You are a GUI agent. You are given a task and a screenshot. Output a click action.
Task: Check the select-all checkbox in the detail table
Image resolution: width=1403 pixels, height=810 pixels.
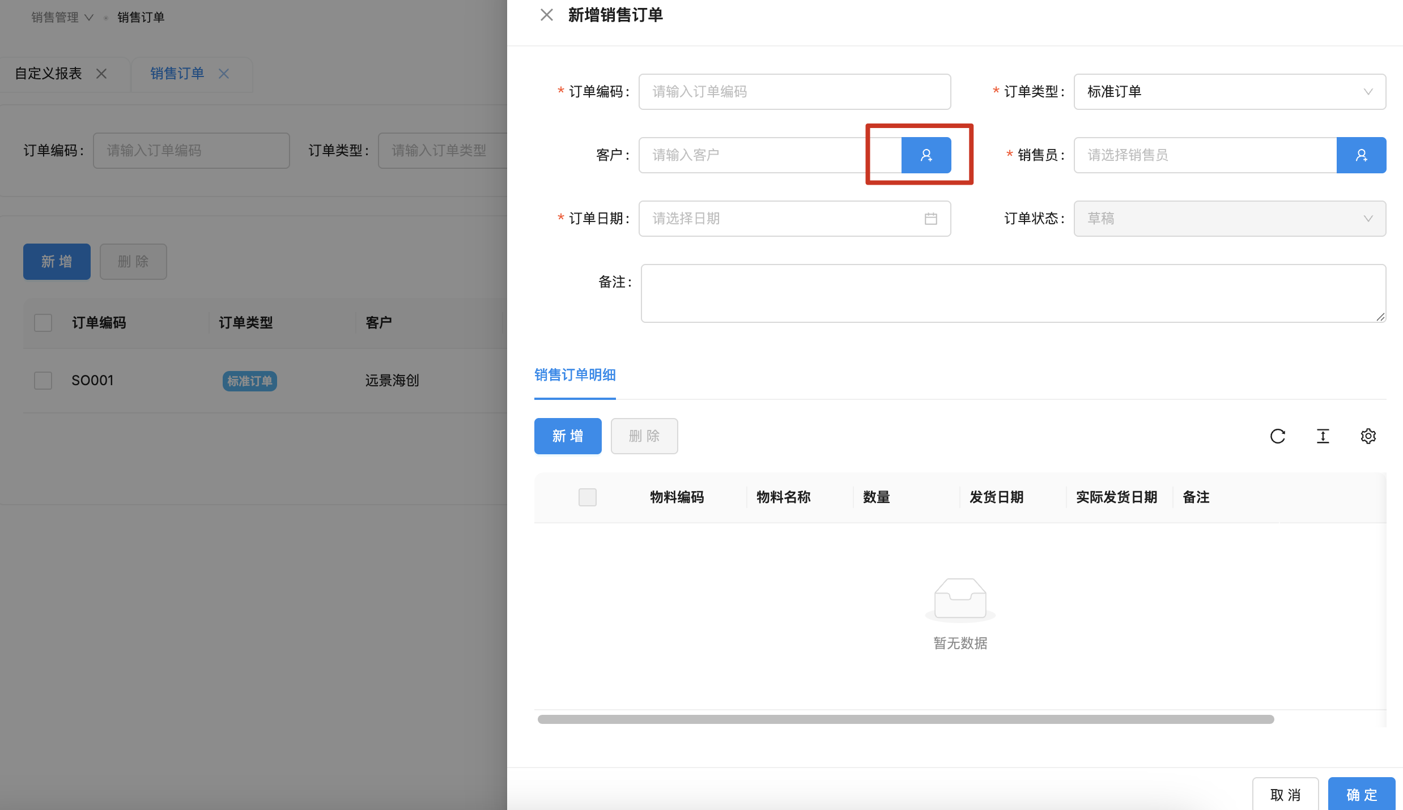click(x=588, y=497)
